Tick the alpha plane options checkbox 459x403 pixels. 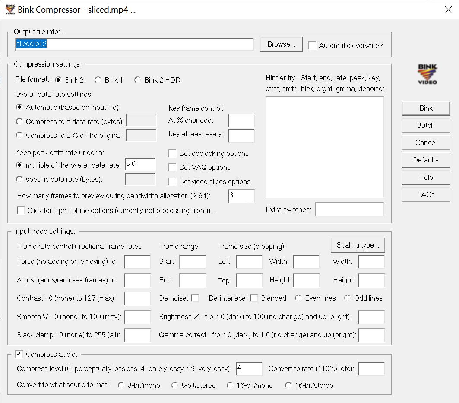pyautogui.click(x=21, y=210)
